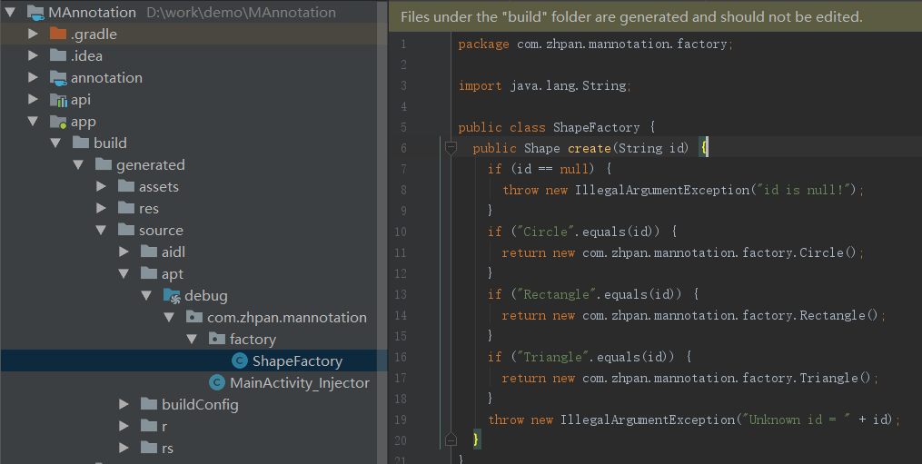Screen dimensions: 922x464
Task: Expand the .idea folder arrow
Action: coord(33,56)
